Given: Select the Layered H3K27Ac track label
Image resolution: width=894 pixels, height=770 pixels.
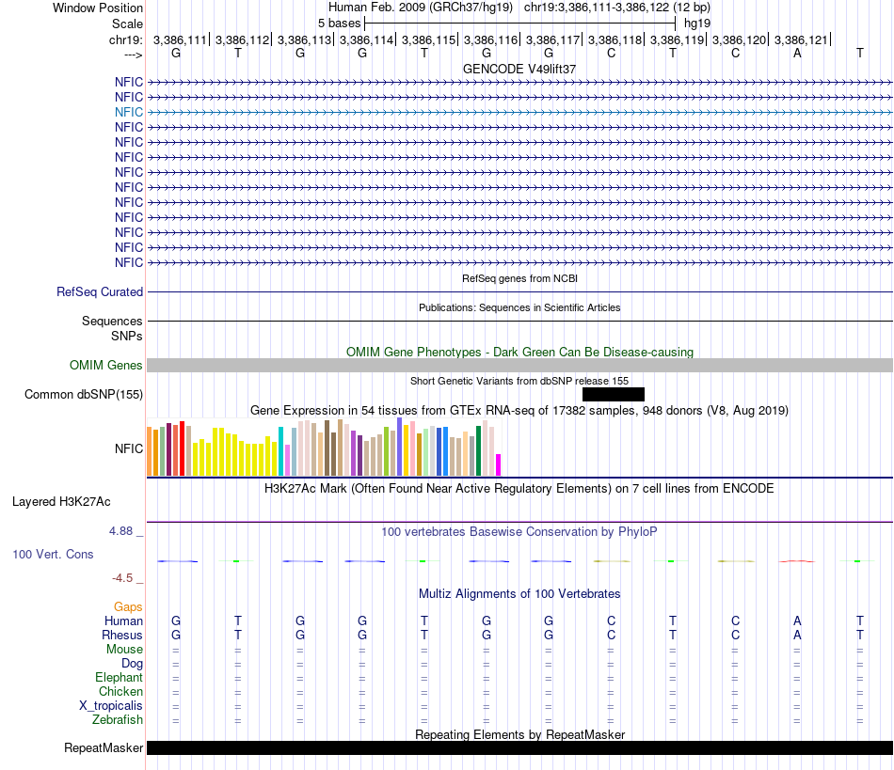Looking at the screenshot, I should 61,502.
